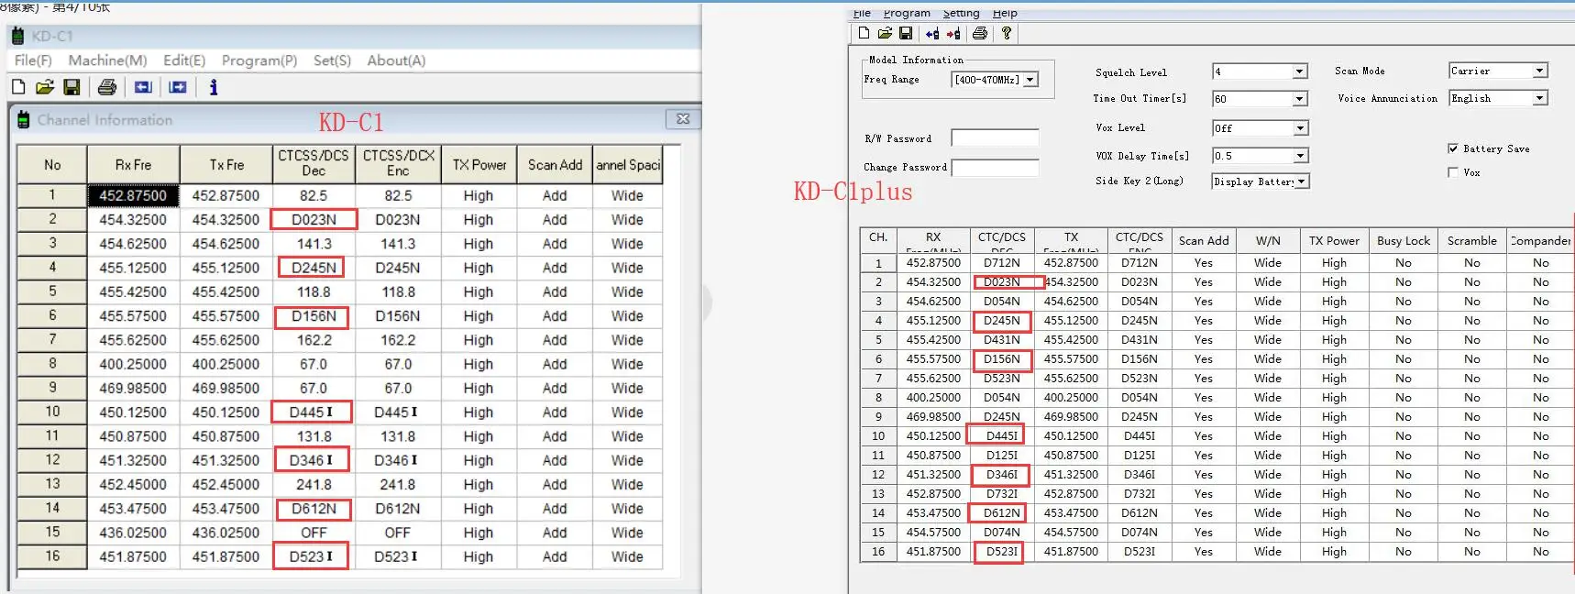This screenshot has height=594, width=1575.
Task: Expand the Vox Level dropdown
Action: 1300,128
